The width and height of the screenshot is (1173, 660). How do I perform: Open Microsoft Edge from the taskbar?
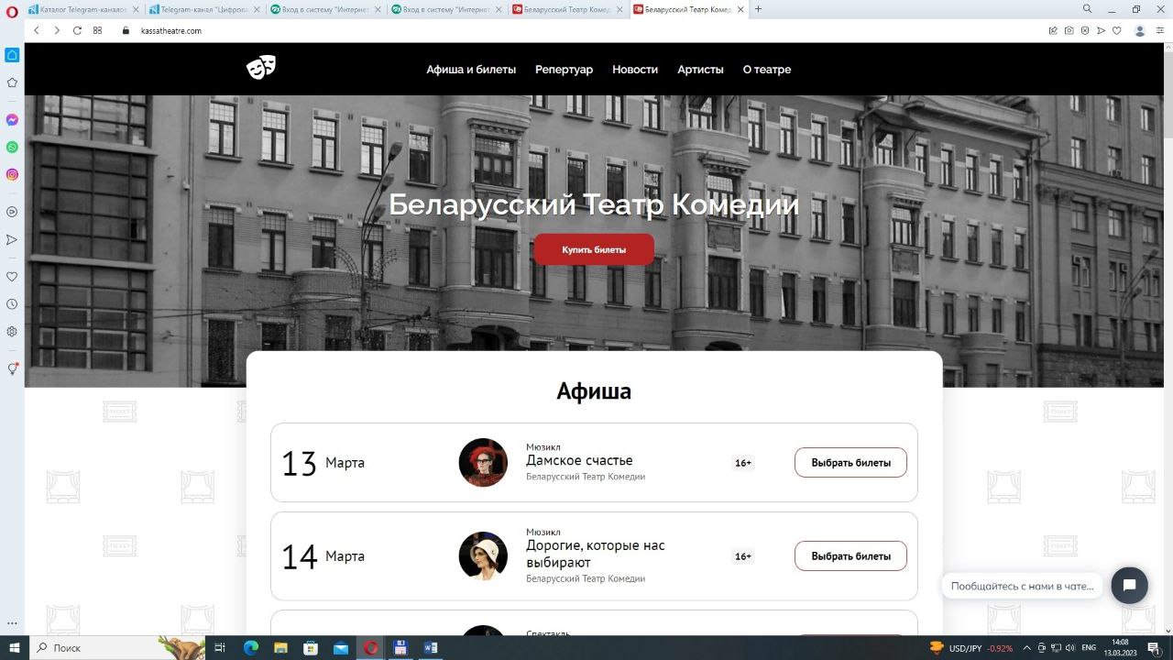pos(250,648)
